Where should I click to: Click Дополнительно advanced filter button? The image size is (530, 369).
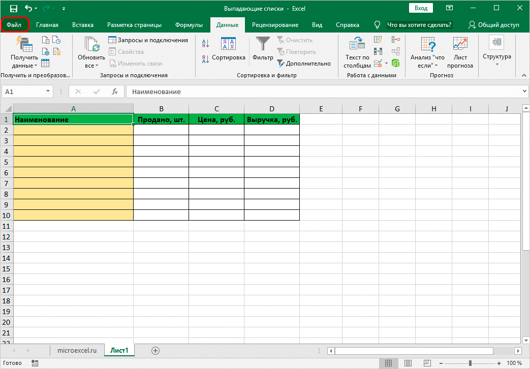304,64
